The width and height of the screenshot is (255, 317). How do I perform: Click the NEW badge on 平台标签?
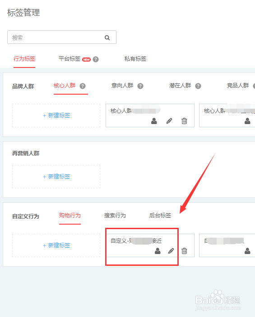pyautogui.click(x=86, y=60)
